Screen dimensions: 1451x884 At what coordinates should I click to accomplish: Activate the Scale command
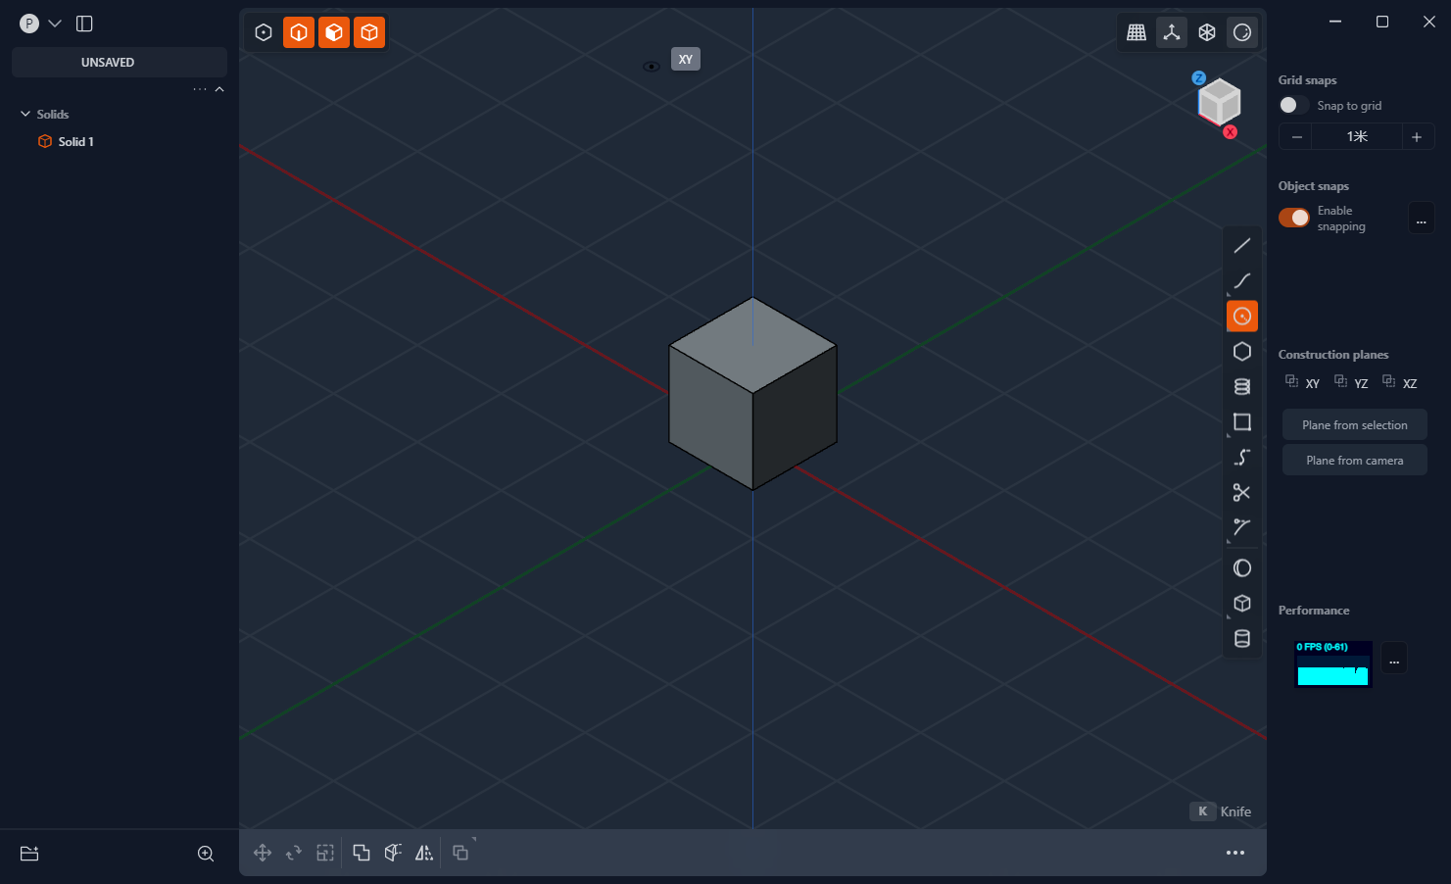point(325,853)
